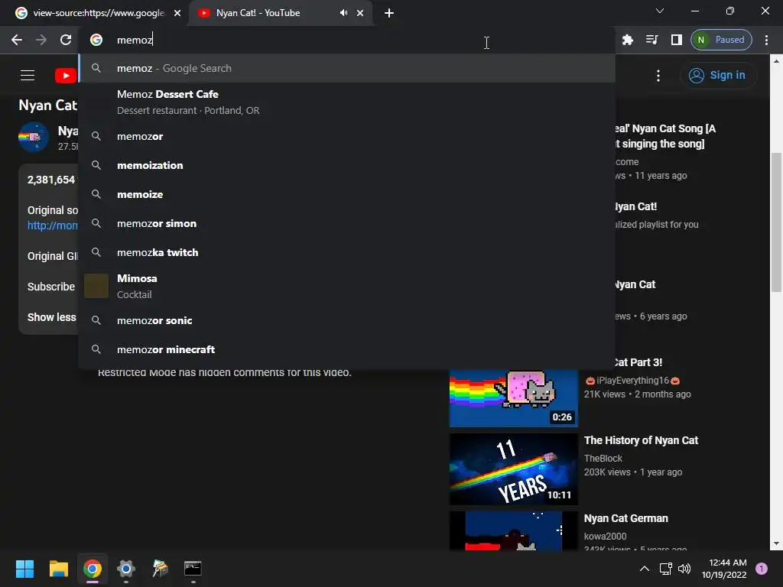
Task: Click the Chrome taskbar icon
Action: pyautogui.click(x=93, y=569)
